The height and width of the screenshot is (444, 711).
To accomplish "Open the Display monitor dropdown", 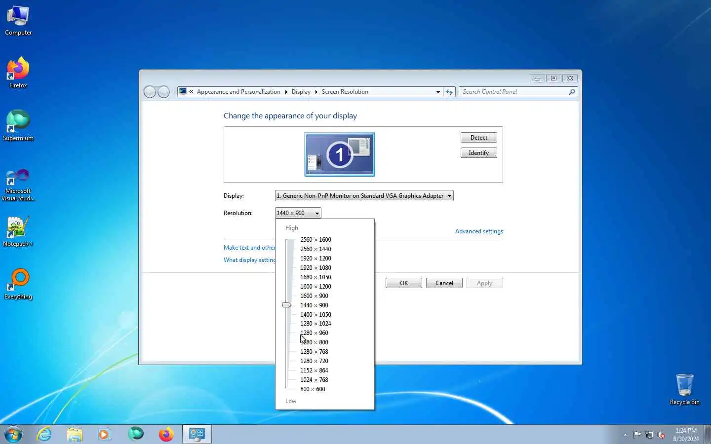I will [364, 196].
